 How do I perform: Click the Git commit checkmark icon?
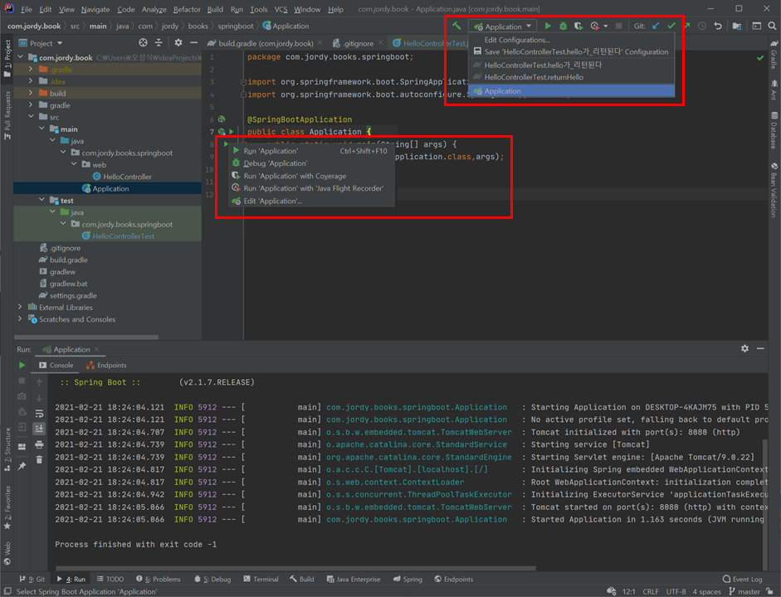click(x=671, y=26)
